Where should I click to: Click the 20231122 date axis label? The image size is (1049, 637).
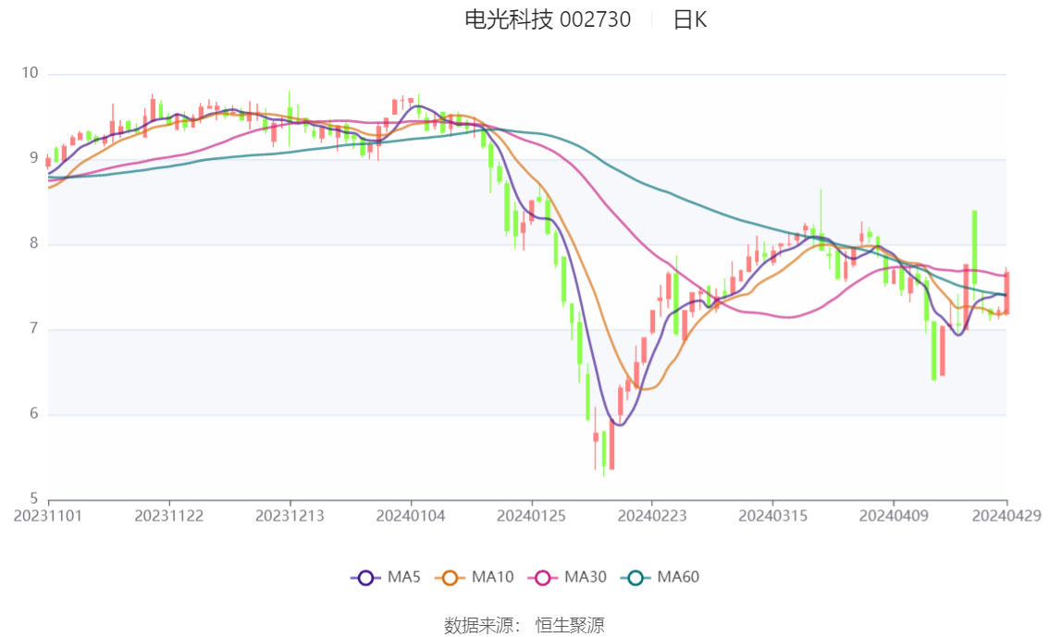pos(169,515)
